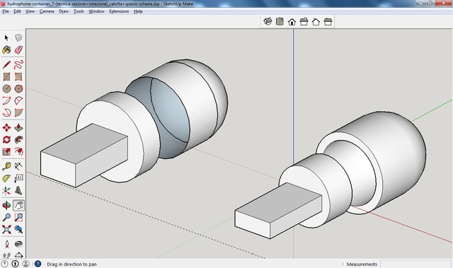The image size is (453, 268).
Task: Choose the Rotate tool
Action: click(x=6, y=139)
